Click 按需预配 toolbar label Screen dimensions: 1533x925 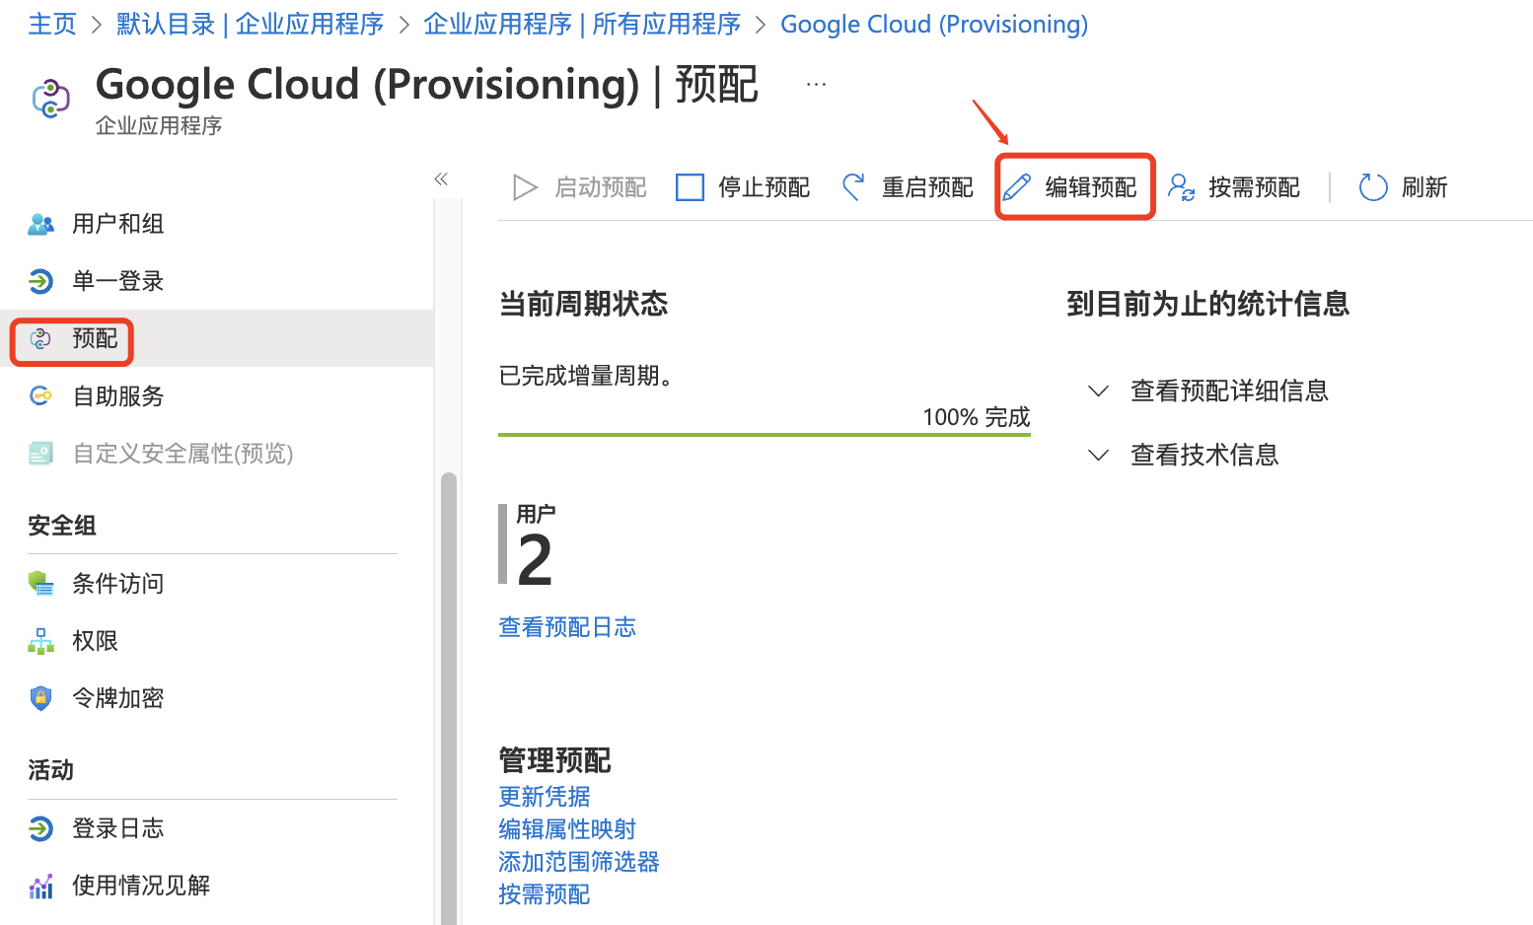[1254, 187]
